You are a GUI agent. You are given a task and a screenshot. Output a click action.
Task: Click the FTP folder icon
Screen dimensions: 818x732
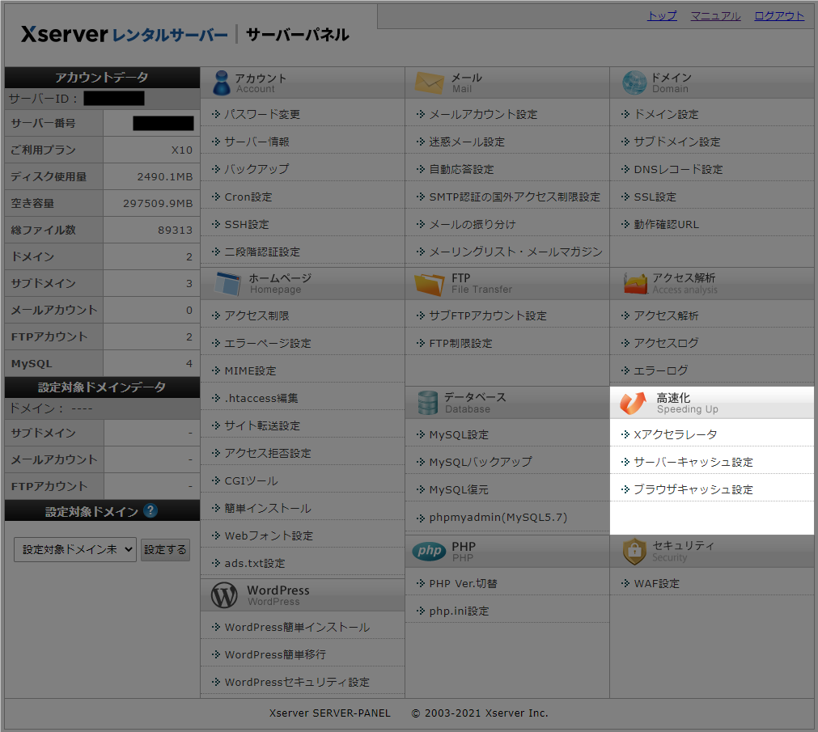429,284
